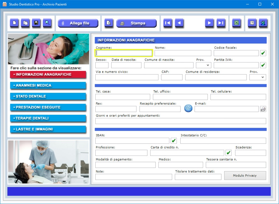This screenshot has width=279, height=204.
Task: Click the Allega file button
Action: (x=78, y=23)
